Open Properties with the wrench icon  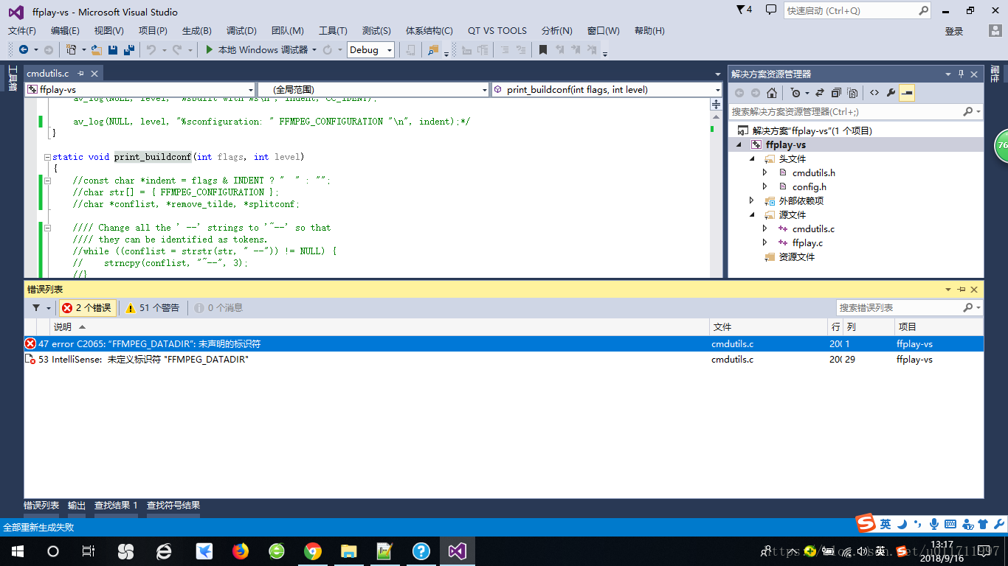click(x=891, y=93)
